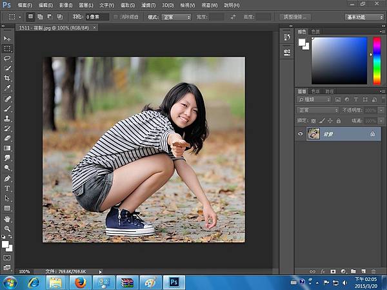Select the Move tool
Image resolution: width=387 pixels, height=290 pixels.
tap(8, 39)
